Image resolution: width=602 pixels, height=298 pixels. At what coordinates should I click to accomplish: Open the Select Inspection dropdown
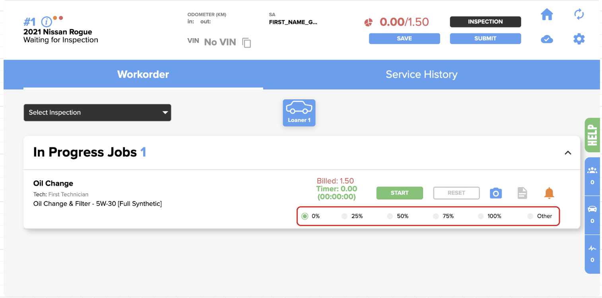click(x=97, y=112)
